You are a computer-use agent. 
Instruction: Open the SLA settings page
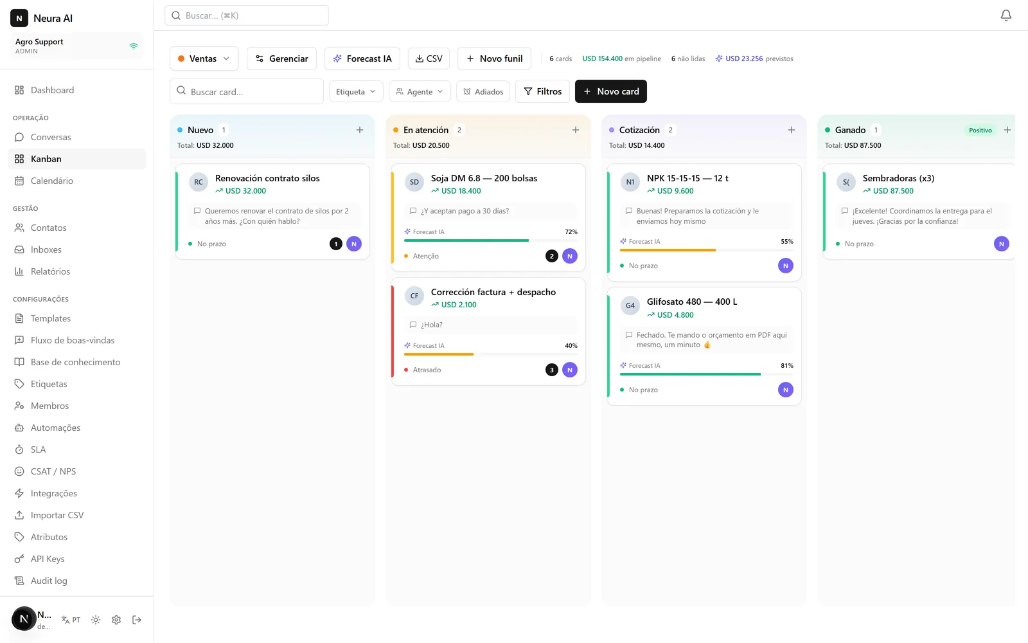coord(77,449)
